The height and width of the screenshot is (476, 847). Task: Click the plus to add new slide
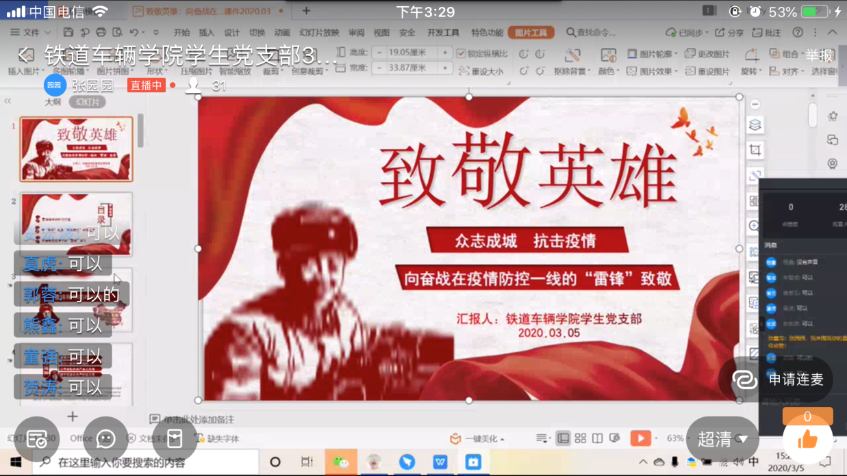[x=73, y=416]
